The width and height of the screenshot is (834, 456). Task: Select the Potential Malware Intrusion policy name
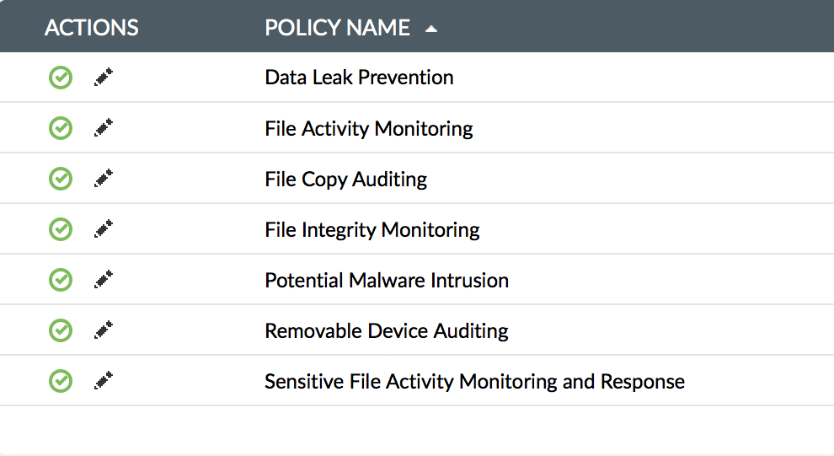point(387,280)
